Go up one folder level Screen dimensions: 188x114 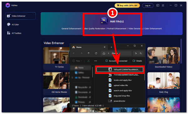(89, 53)
